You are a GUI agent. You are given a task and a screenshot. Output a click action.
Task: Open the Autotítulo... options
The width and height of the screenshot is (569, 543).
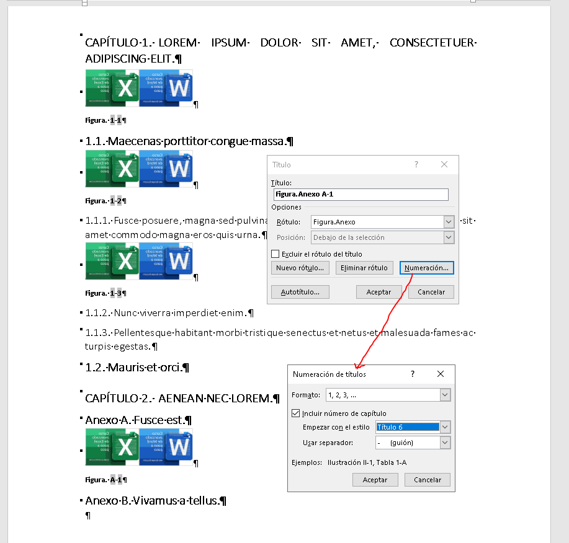(x=300, y=292)
